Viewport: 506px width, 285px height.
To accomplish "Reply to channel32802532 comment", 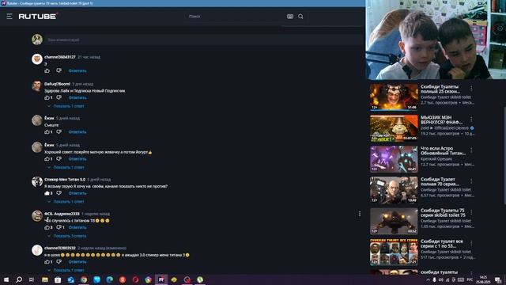I will point(77,262).
